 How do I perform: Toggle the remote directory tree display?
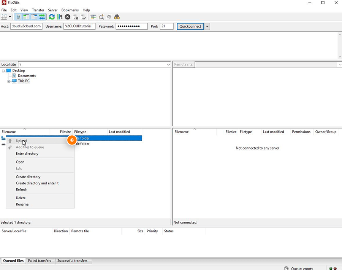pos(34,17)
